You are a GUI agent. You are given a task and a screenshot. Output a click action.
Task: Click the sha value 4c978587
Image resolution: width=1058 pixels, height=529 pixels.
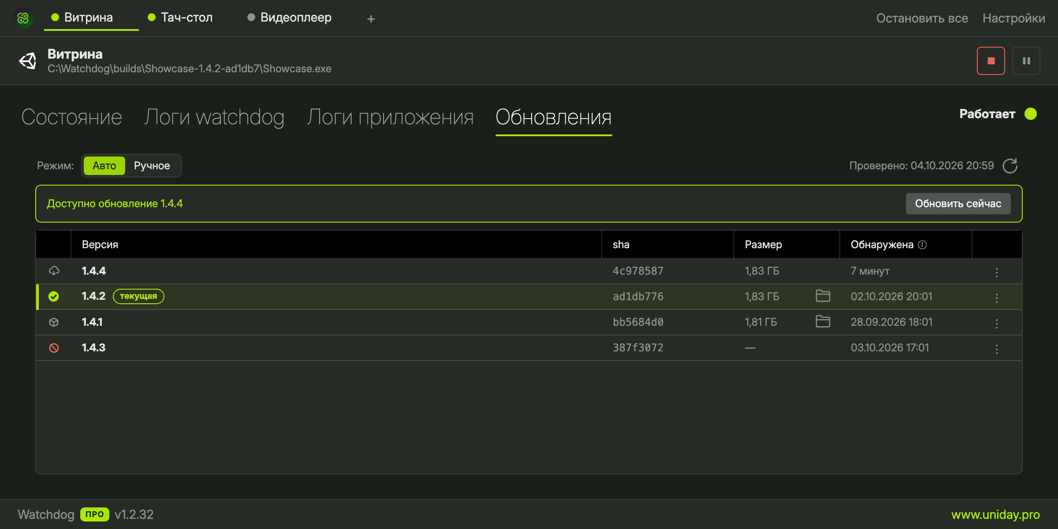pos(638,271)
